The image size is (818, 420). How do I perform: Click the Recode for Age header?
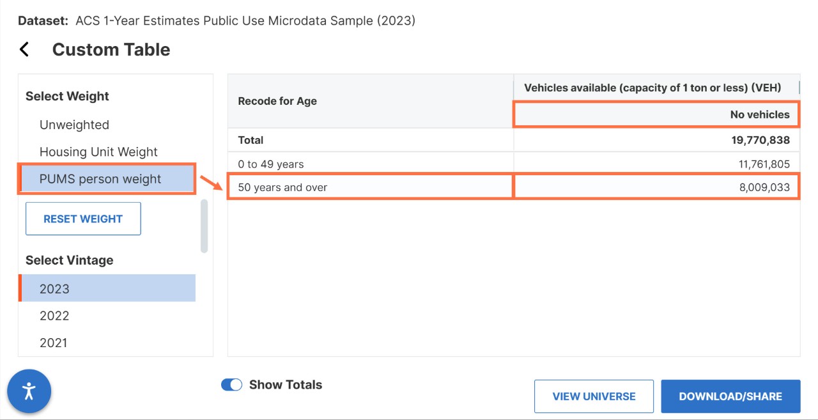tap(277, 101)
